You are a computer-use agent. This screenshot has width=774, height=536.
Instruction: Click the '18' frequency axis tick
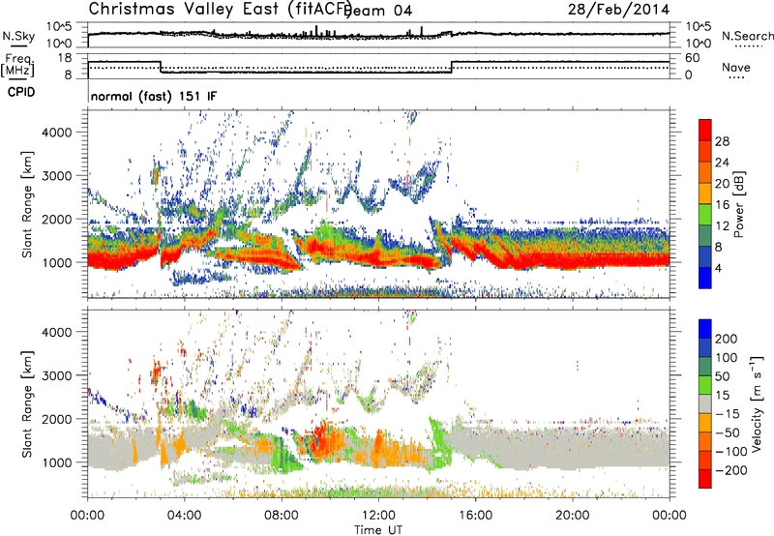65,58
